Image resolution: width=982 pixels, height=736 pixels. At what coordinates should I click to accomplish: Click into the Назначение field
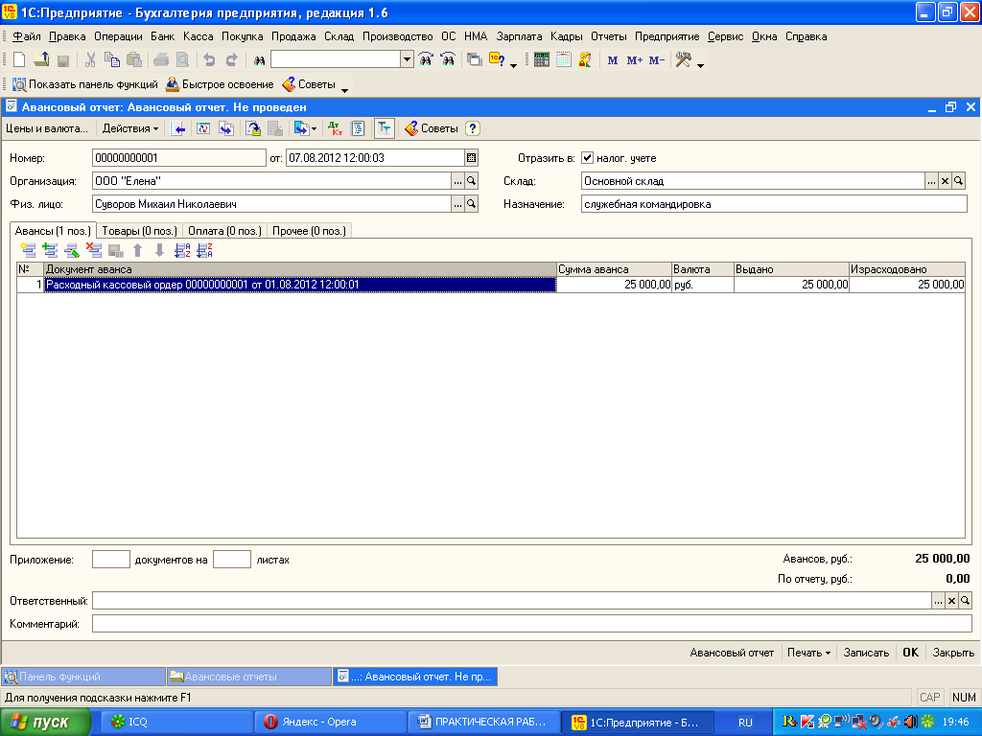774,204
